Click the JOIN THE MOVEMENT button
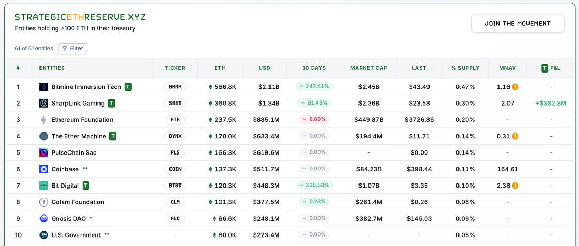 click(x=518, y=23)
